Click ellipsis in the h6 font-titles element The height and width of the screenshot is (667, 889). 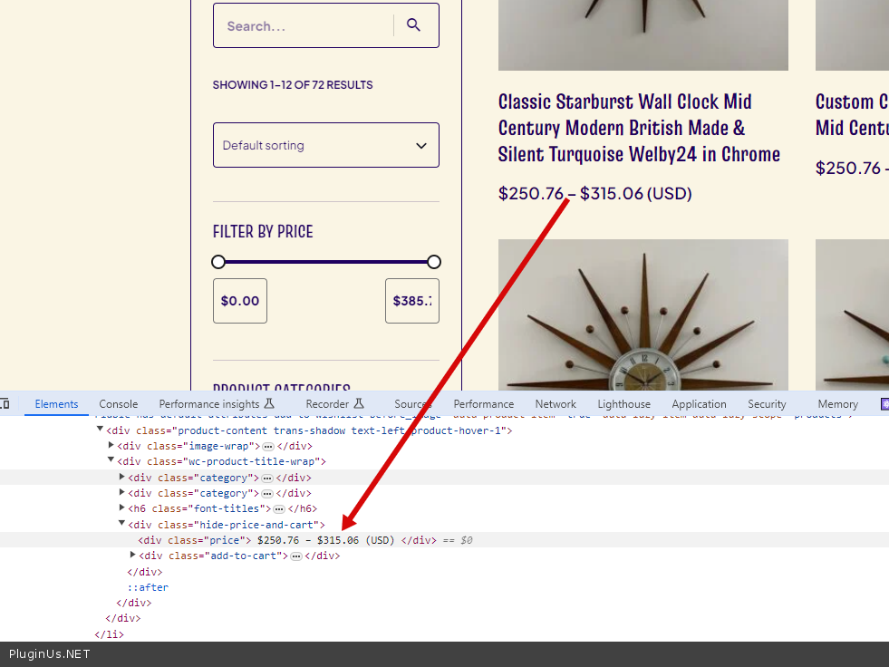click(x=279, y=509)
